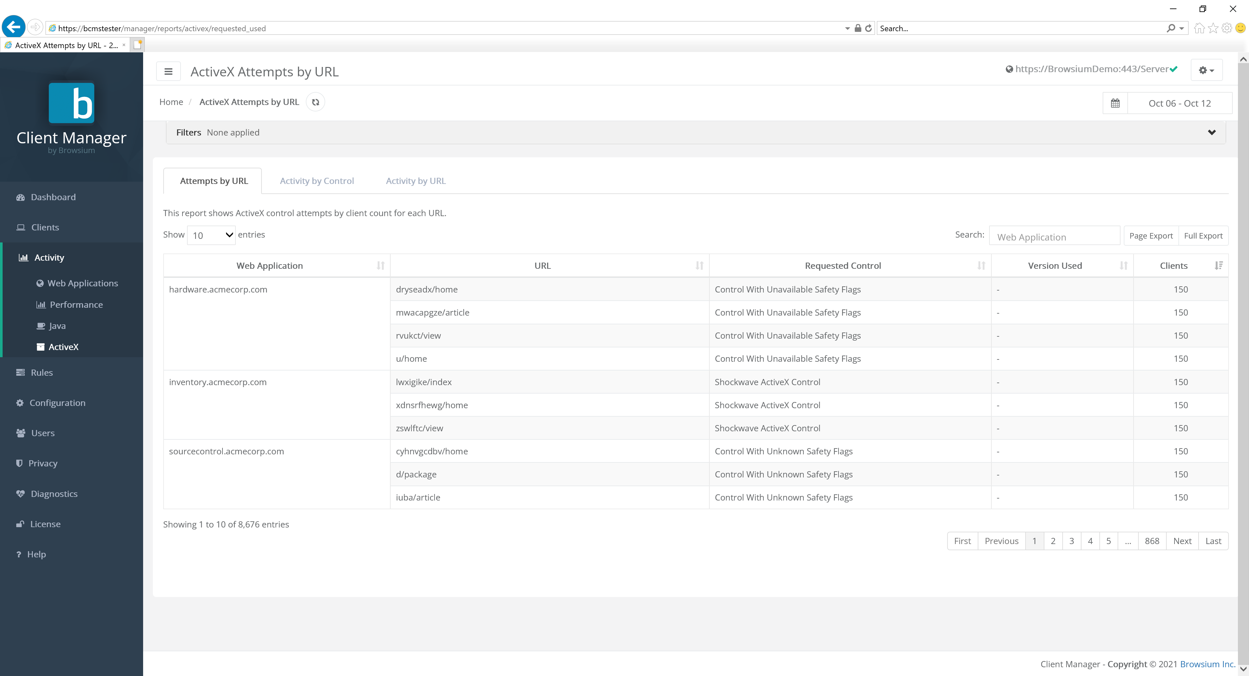Viewport: 1249px width, 676px height.
Task: Switch to the Activity by URL tab
Action: tap(416, 180)
